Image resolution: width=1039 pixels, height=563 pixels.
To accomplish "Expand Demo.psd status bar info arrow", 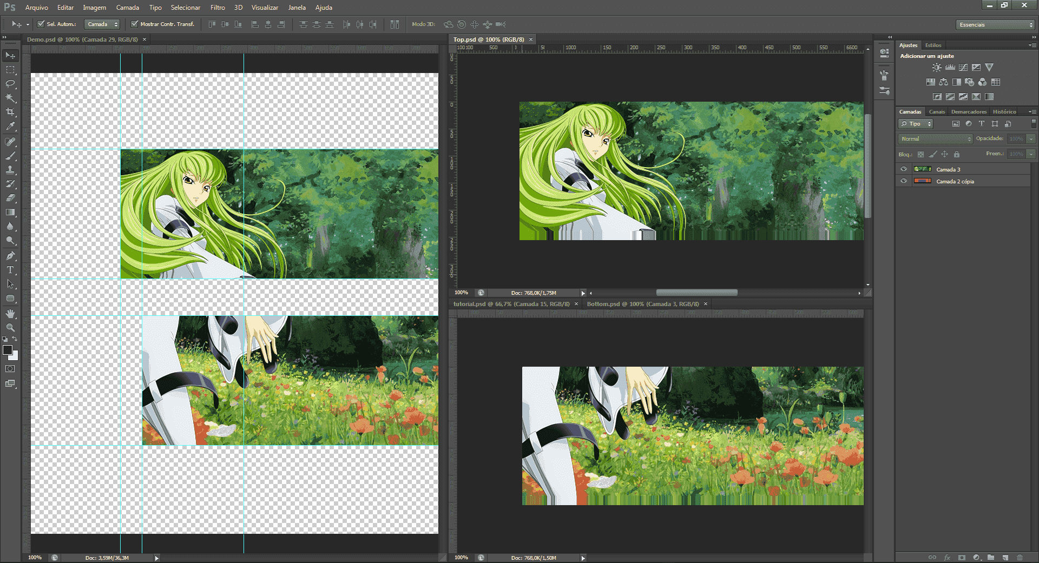I will [157, 558].
